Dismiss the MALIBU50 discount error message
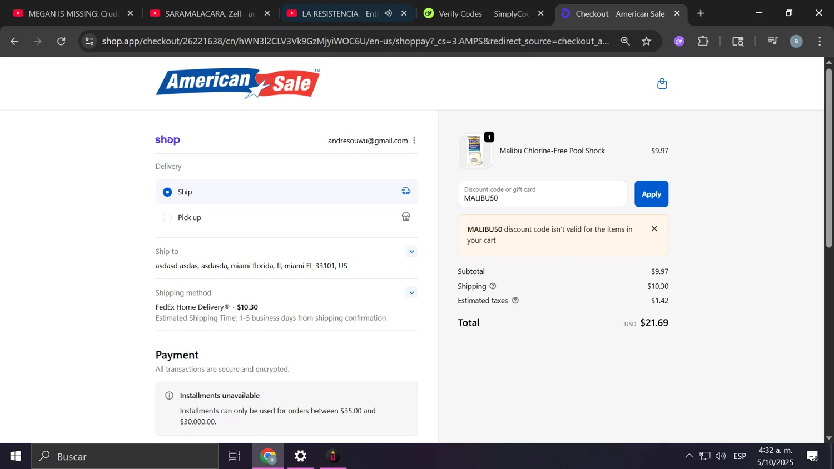The image size is (834, 469). [654, 229]
